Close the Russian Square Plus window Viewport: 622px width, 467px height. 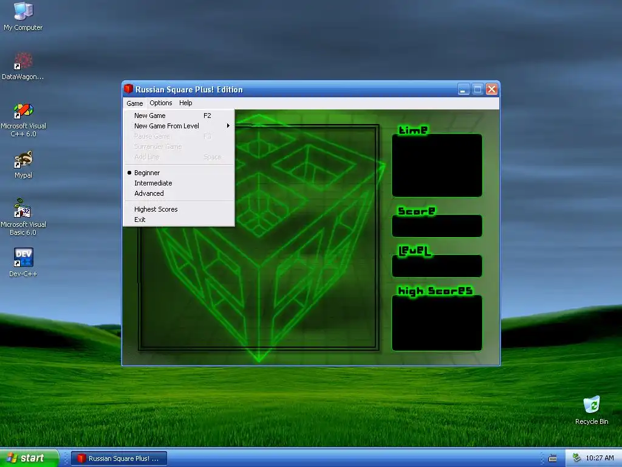pyautogui.click(x=491, y=89)
